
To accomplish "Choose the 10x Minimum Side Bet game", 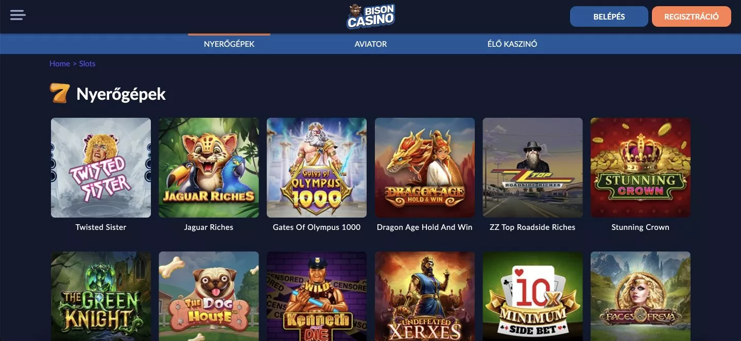I will (532, 296).
